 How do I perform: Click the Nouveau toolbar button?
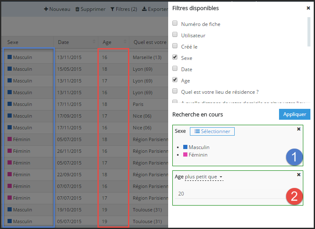[57, 9]
